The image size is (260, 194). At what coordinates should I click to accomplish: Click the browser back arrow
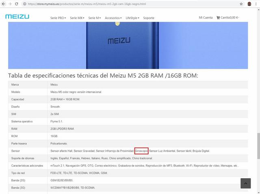click(x=3, y=4)
